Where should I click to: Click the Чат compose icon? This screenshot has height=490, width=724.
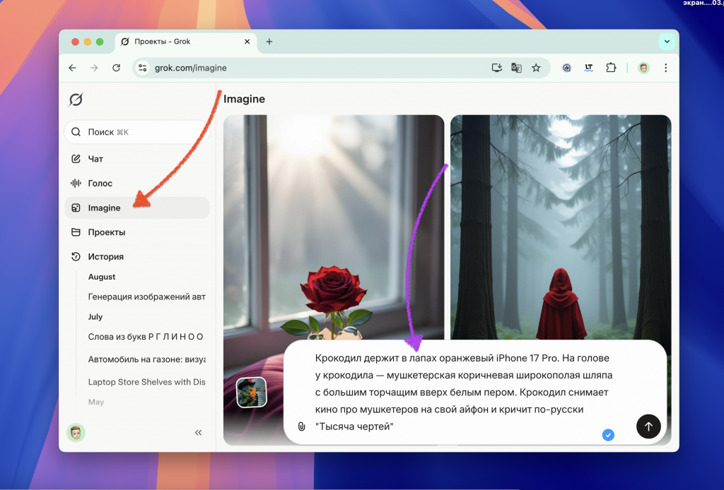76,159
